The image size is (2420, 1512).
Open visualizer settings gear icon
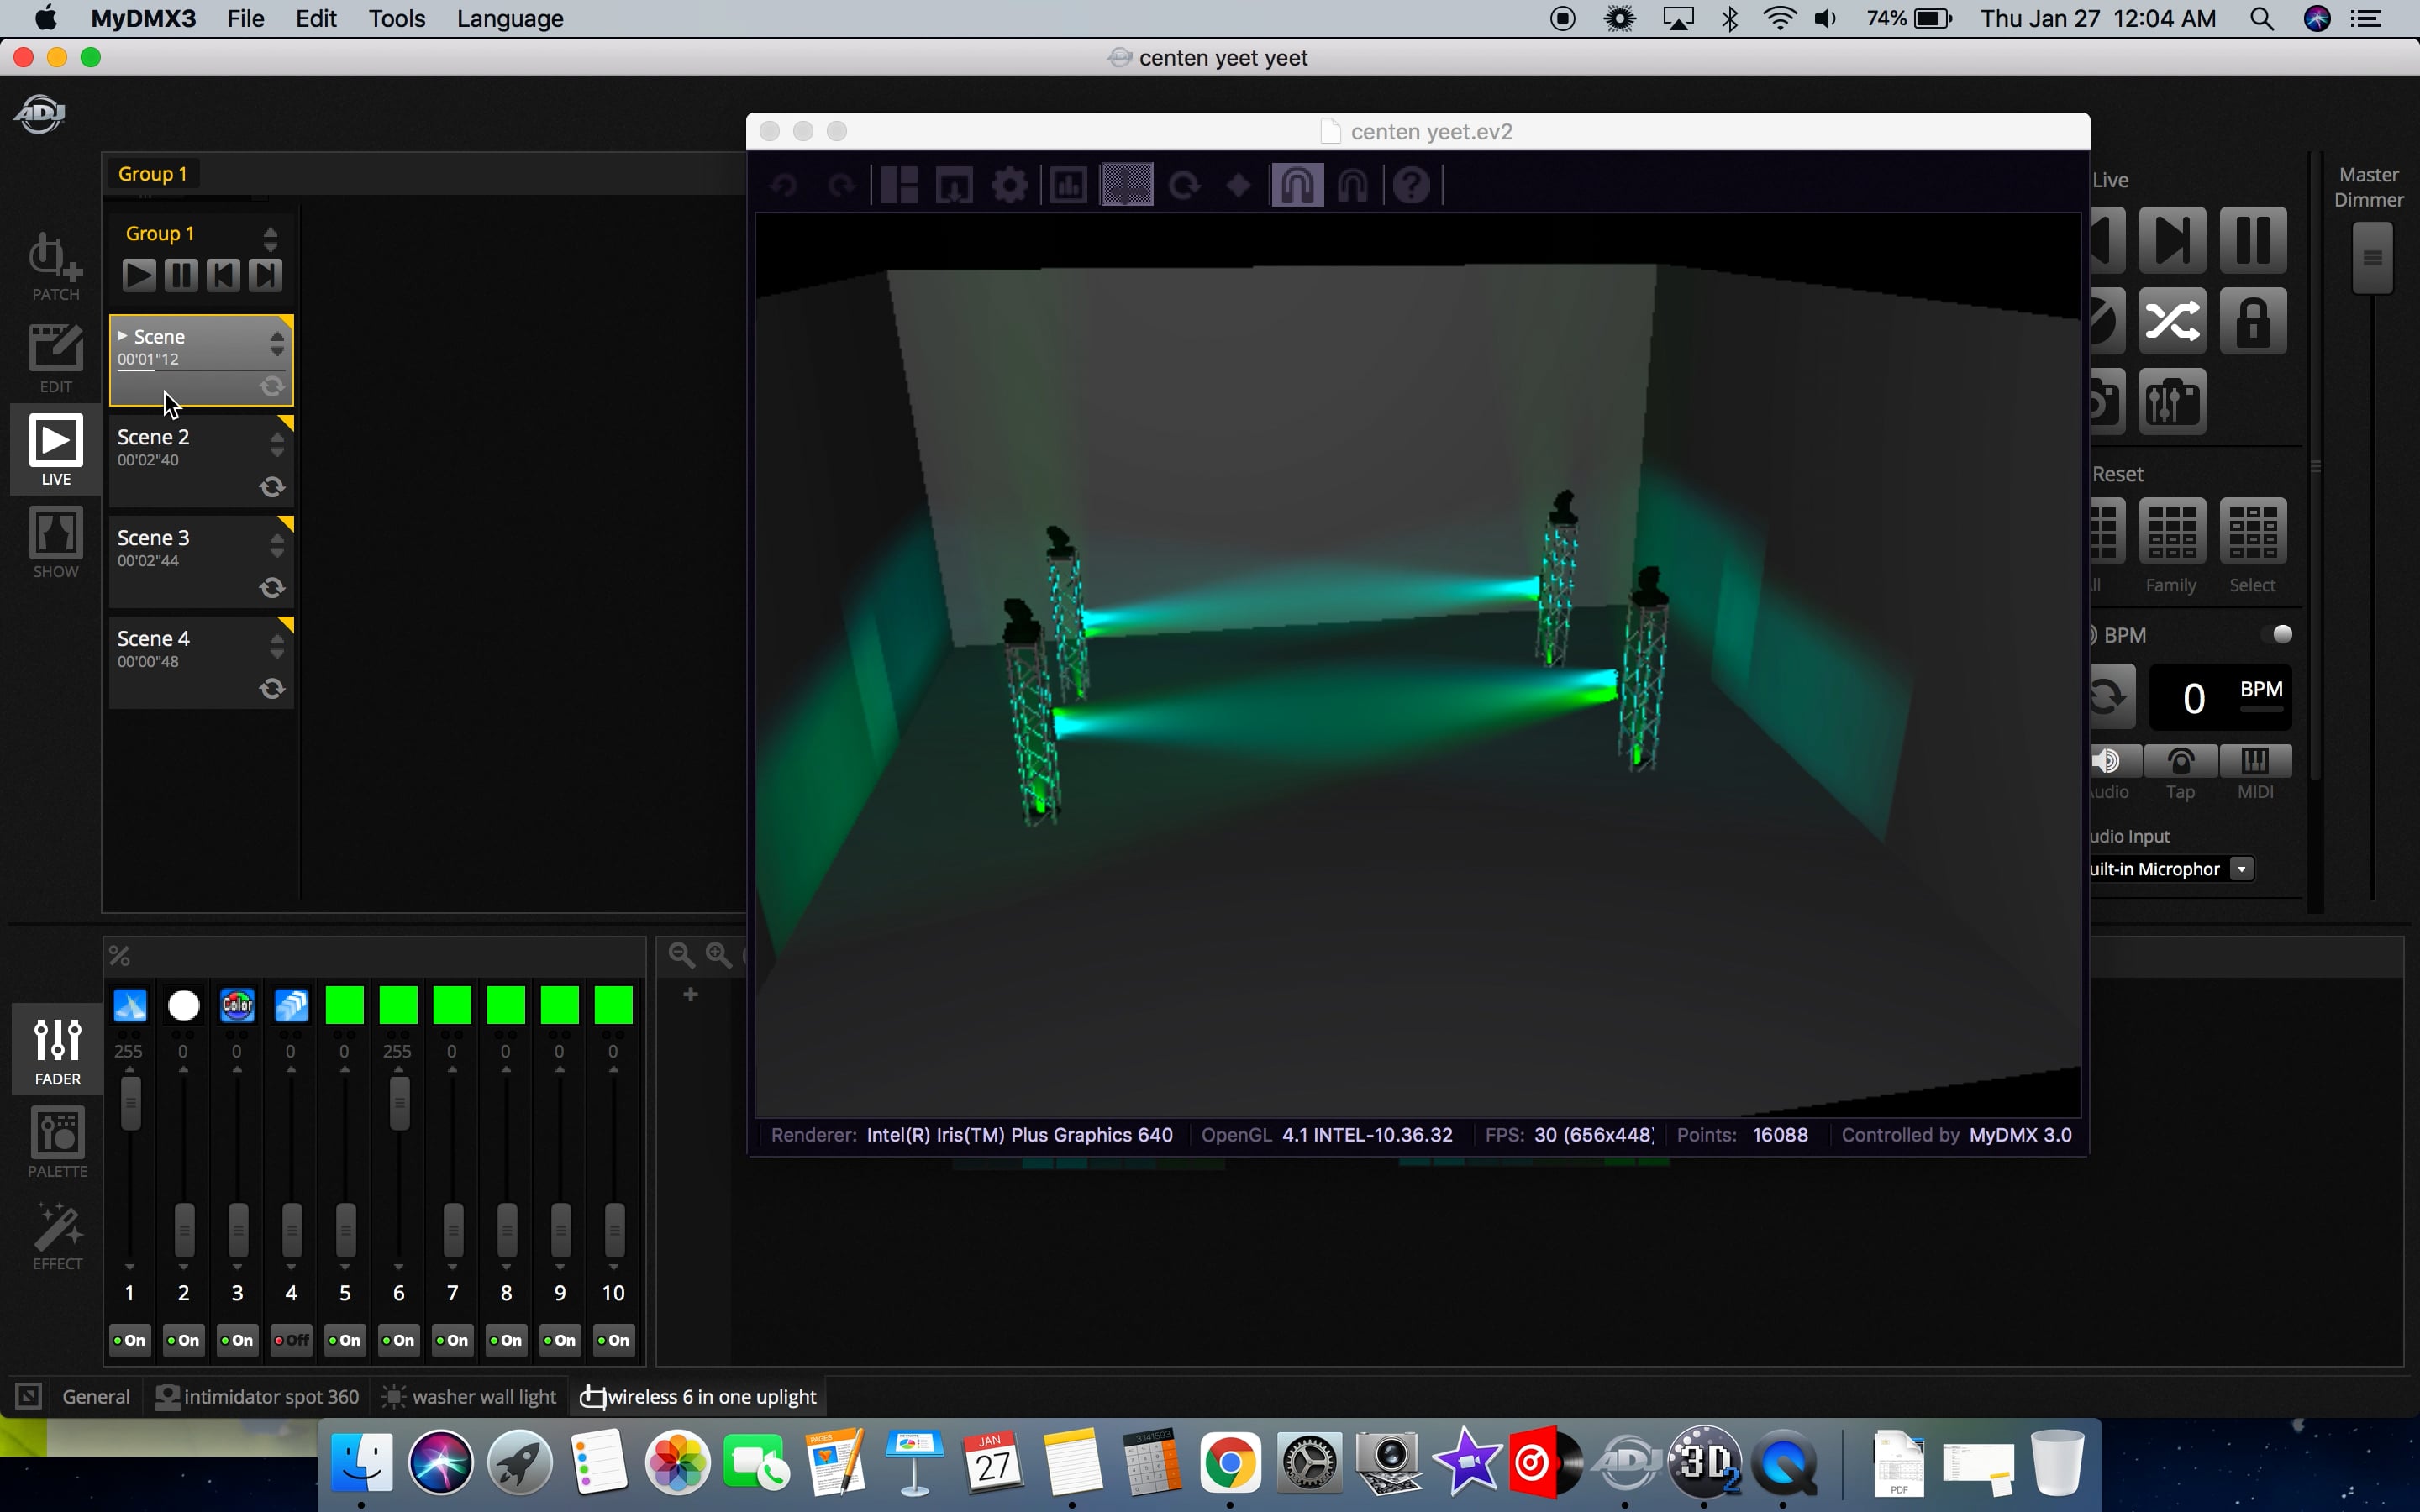coord(1010,185)
